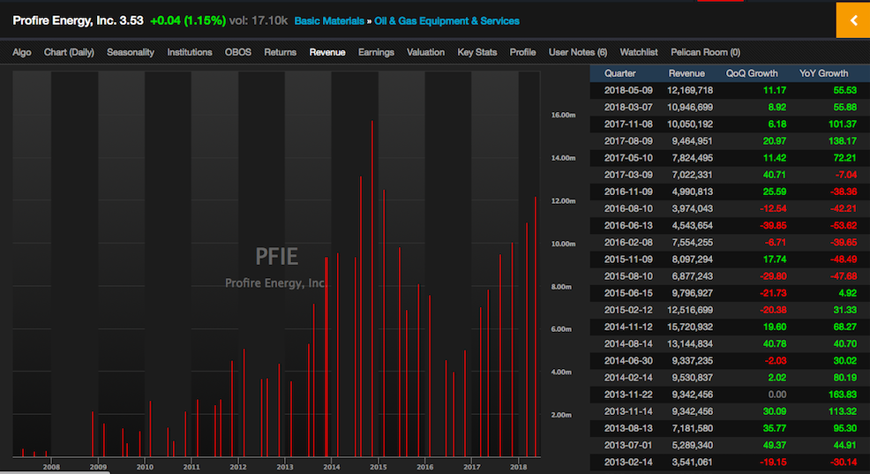Click revenue value 4,543,654
Image resolution: width=870 pixels, height=474 pixels.
pos(692,225)
